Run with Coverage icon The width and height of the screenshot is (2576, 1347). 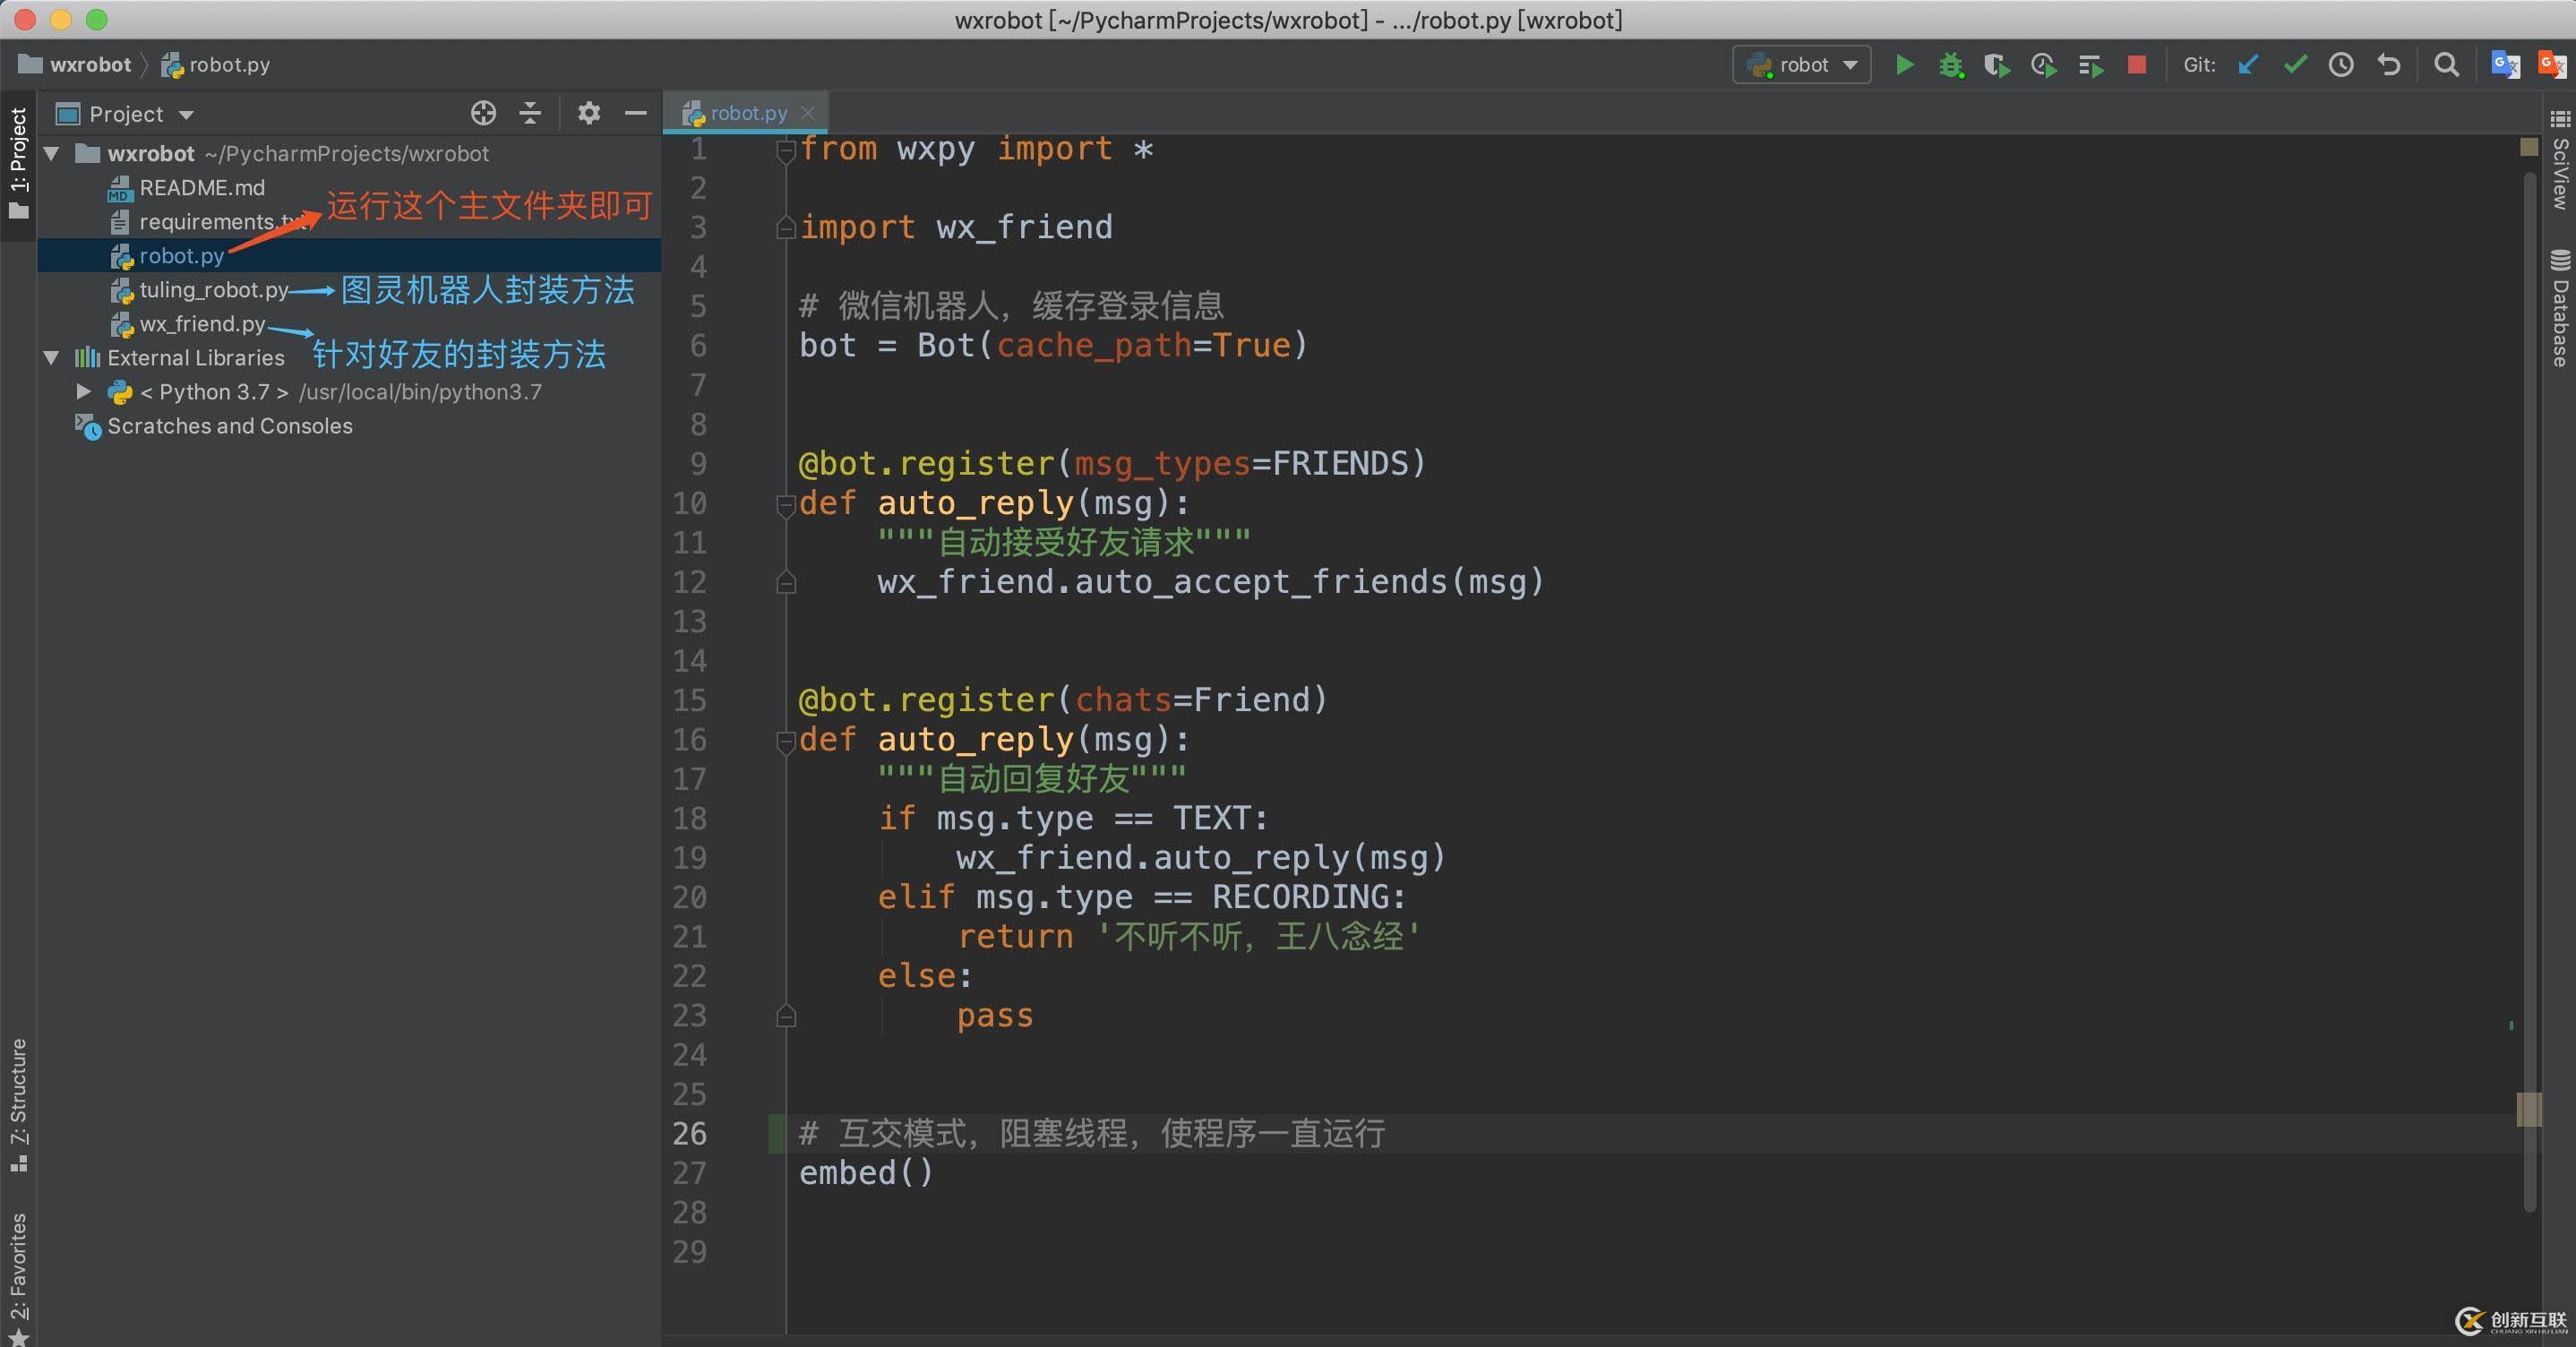click(x=1996, y=65)
